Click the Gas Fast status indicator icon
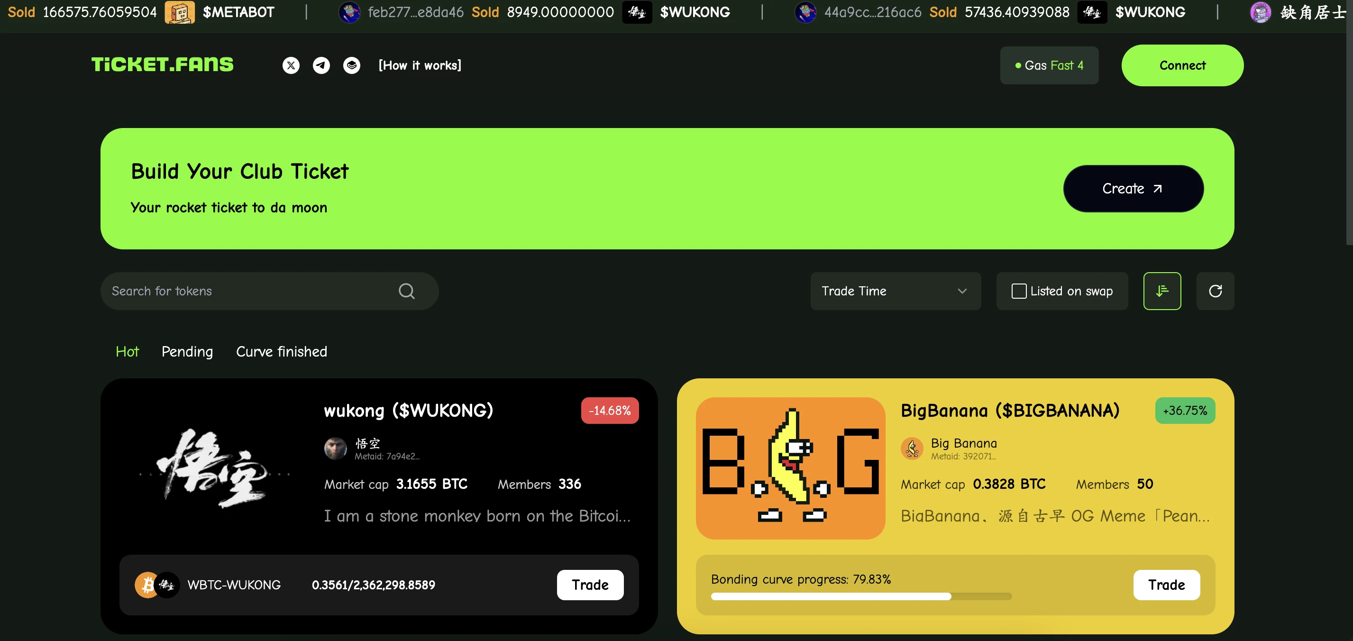The height and width of the screenshot is (641, 1353). 1018,64
